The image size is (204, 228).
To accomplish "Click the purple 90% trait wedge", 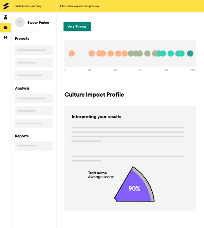I will click(x=133, y=188).
